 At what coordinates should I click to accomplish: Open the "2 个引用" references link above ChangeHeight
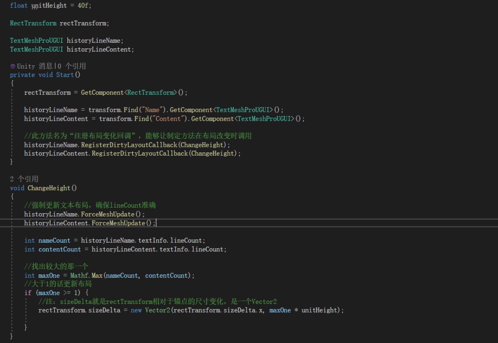coord(24,179)
